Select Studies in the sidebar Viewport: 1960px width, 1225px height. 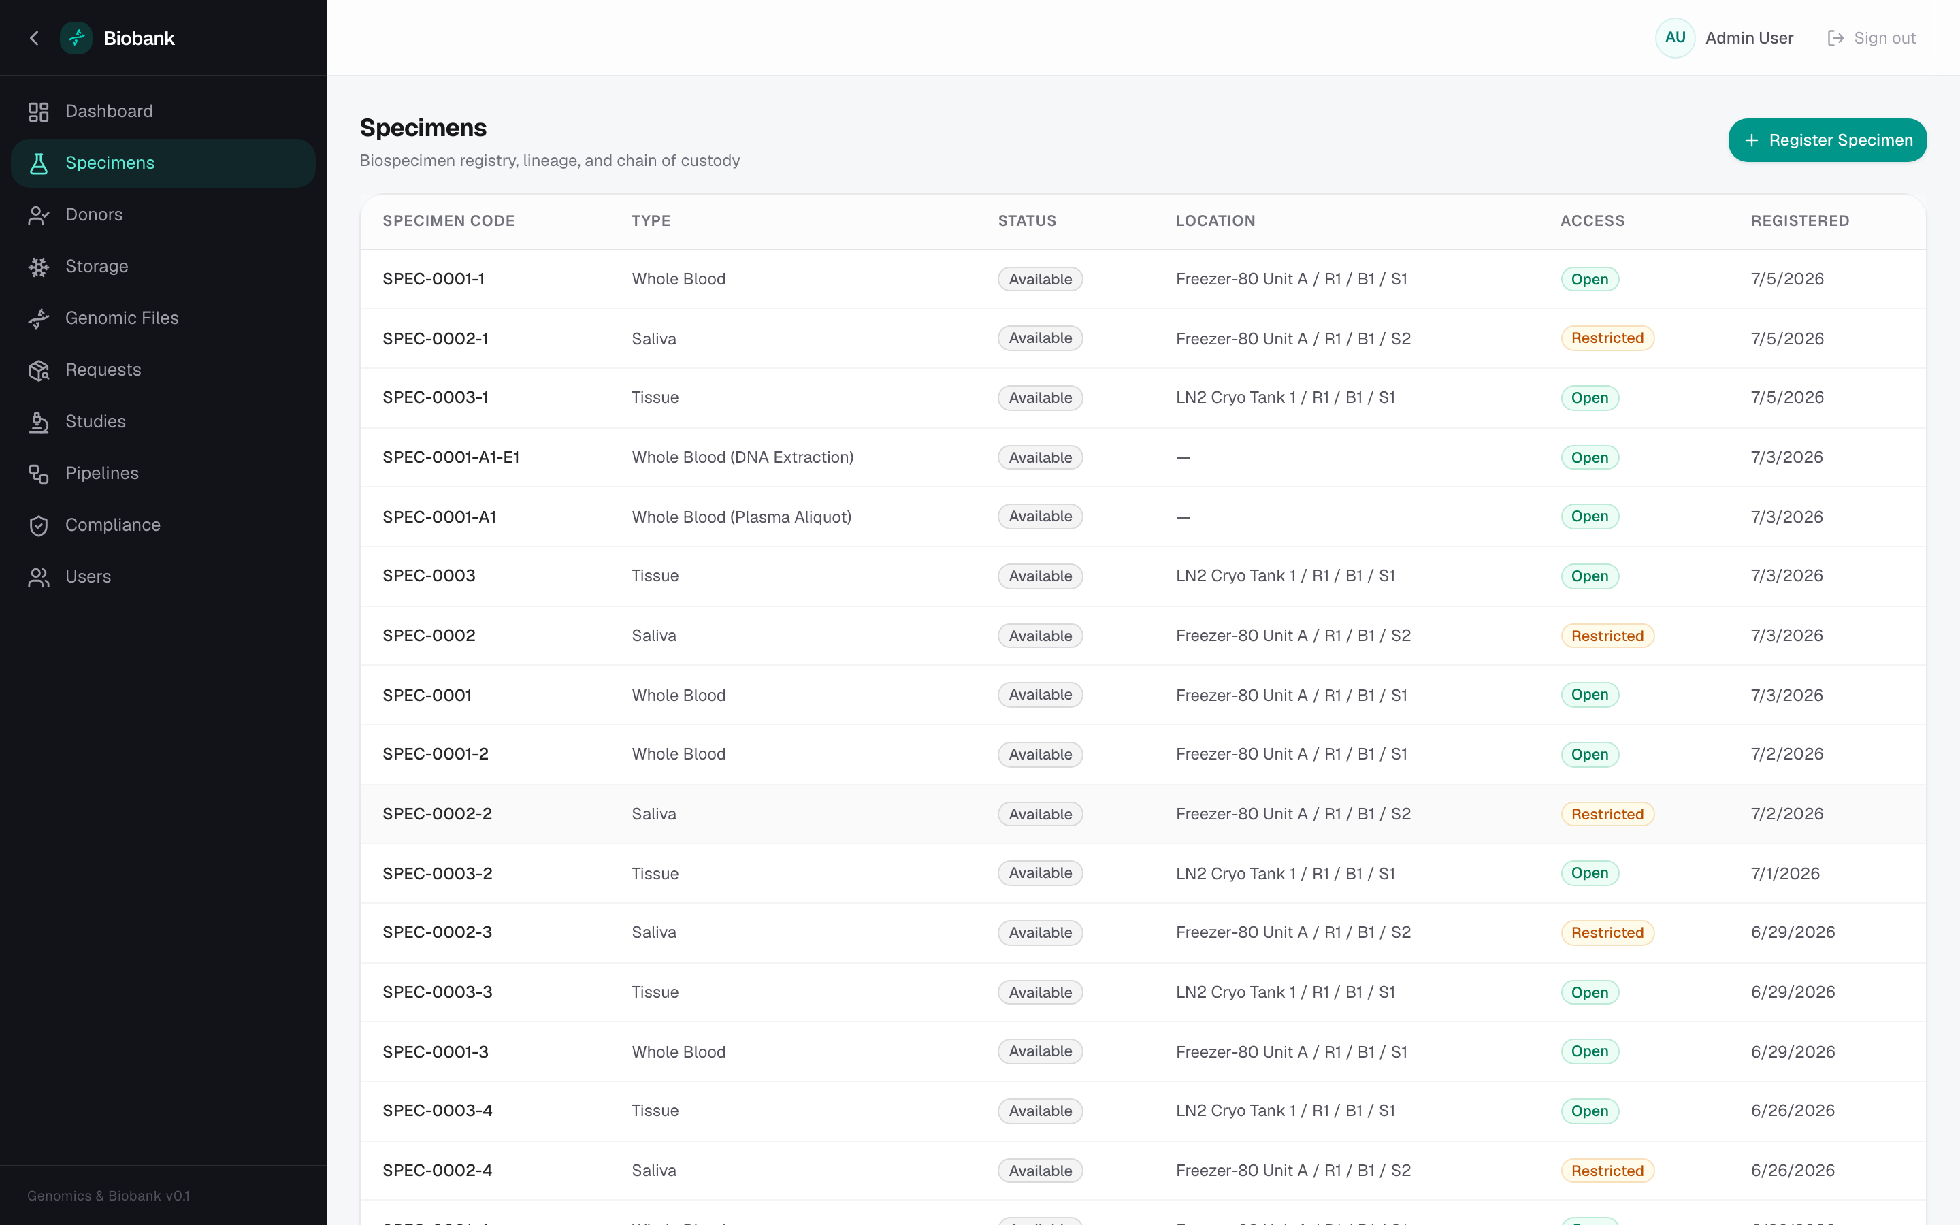[x=163, y=422]
